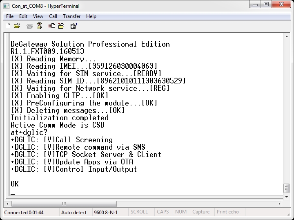Click the TCP Socket Server & CLient line
Viewport: 294px width, 220px height.
pos(86,154)
